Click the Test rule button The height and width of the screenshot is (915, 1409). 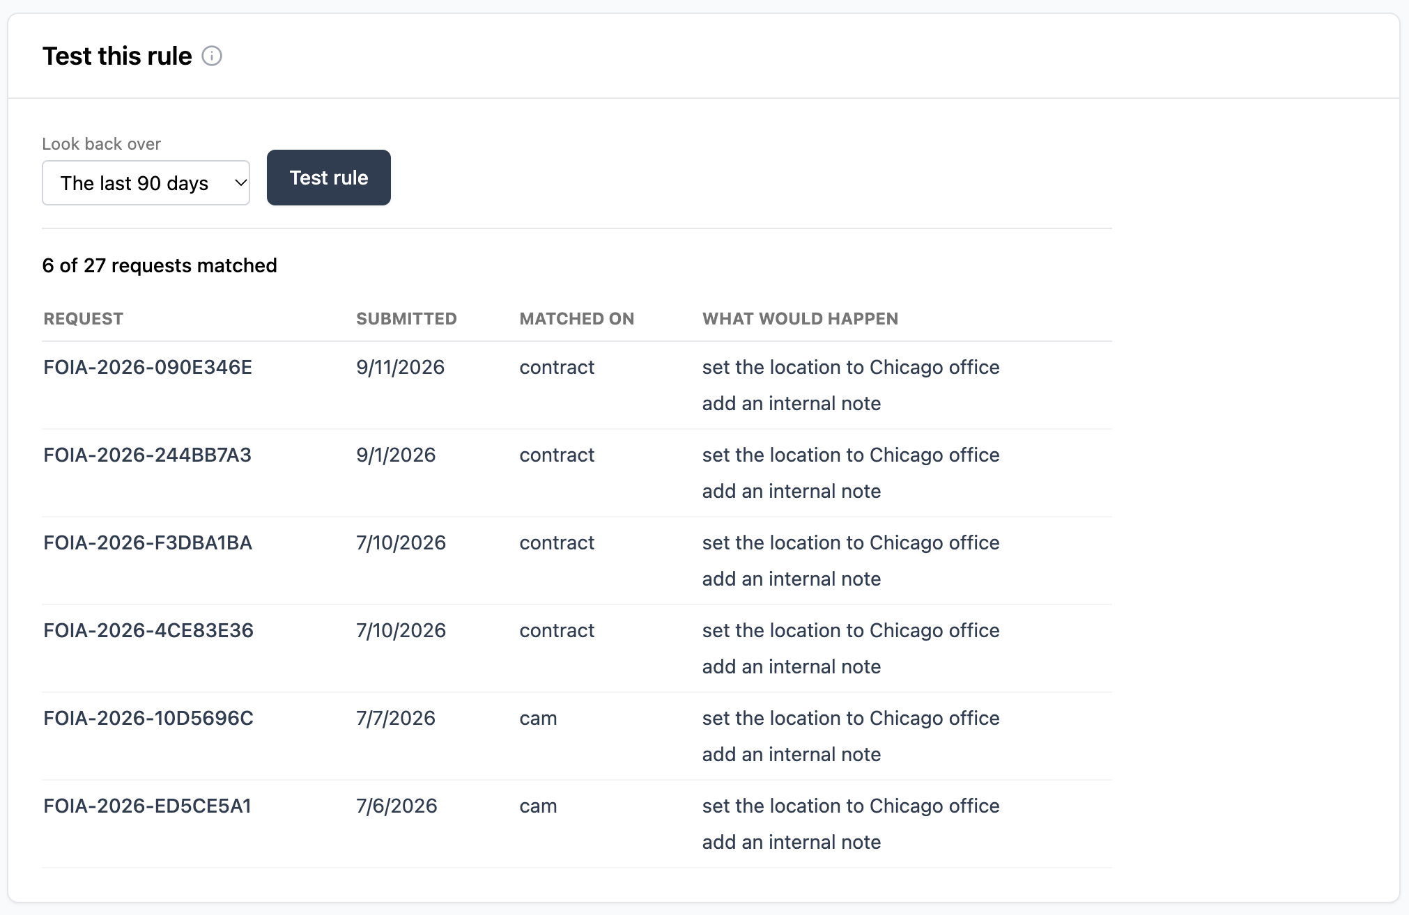point(329,178)
